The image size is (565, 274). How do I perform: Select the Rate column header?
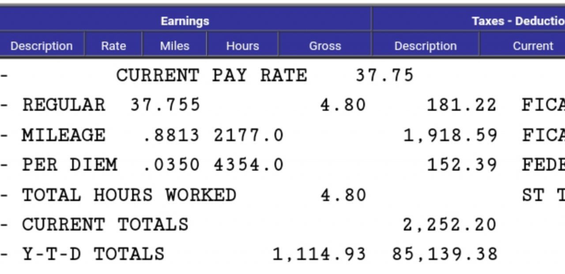(x=113, y=46)
